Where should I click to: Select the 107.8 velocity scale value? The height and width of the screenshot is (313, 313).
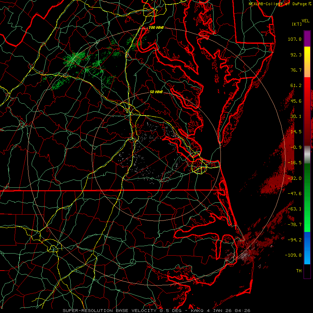295,39
